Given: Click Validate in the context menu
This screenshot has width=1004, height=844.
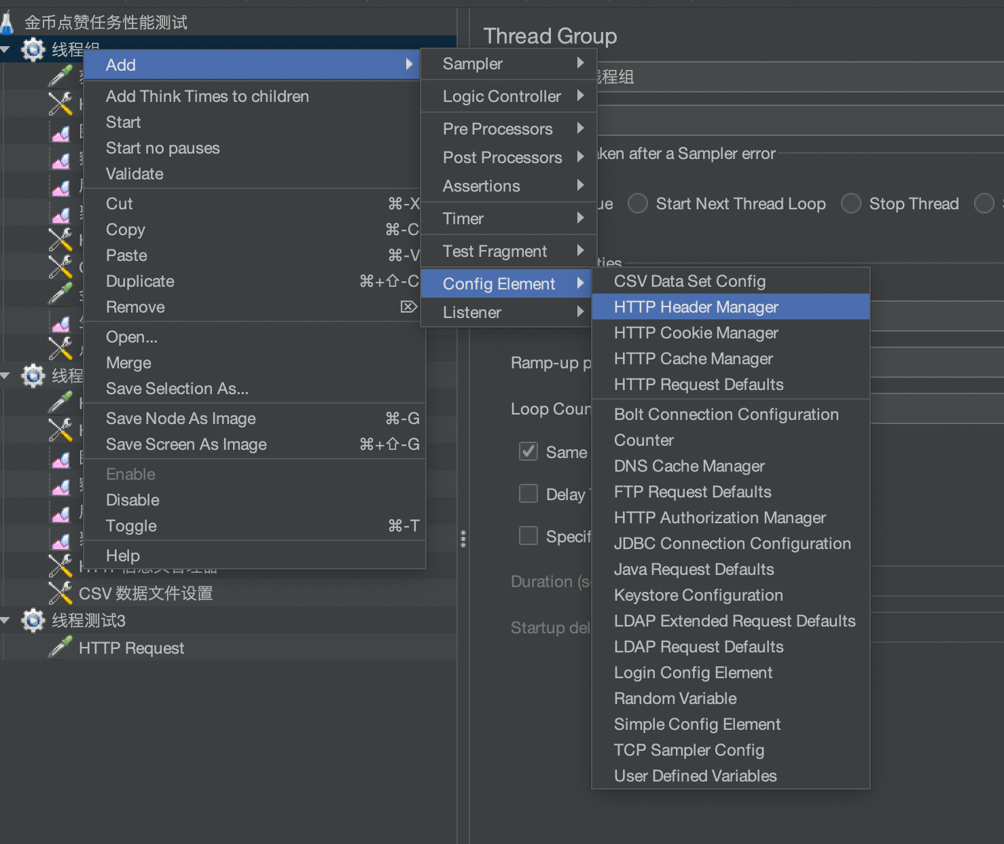Looking at the screenshot, I should 135,174.
